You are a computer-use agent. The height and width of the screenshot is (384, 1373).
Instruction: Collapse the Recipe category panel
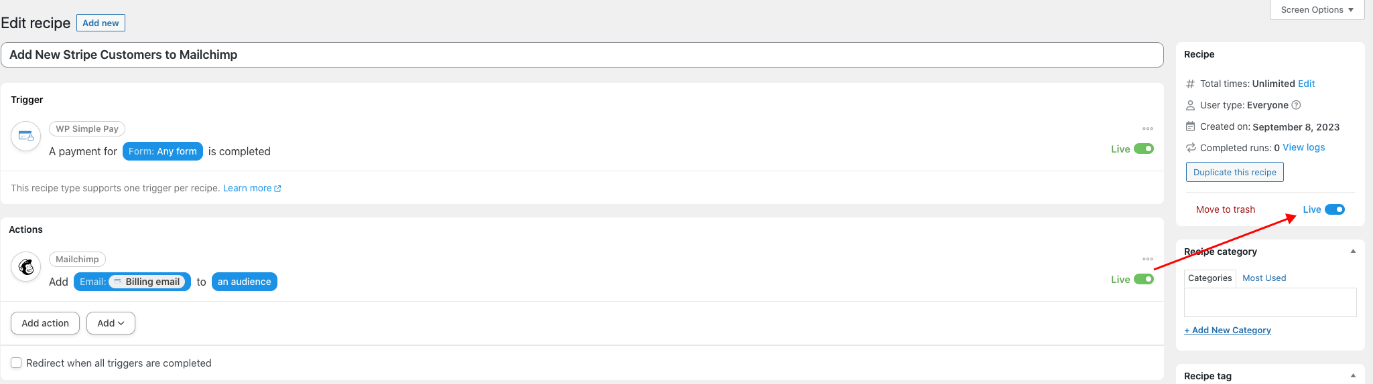[x=1353, y=252]
